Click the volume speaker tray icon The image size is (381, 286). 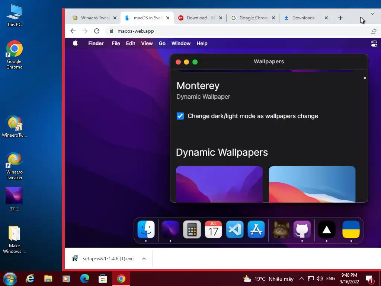[320, 279]
